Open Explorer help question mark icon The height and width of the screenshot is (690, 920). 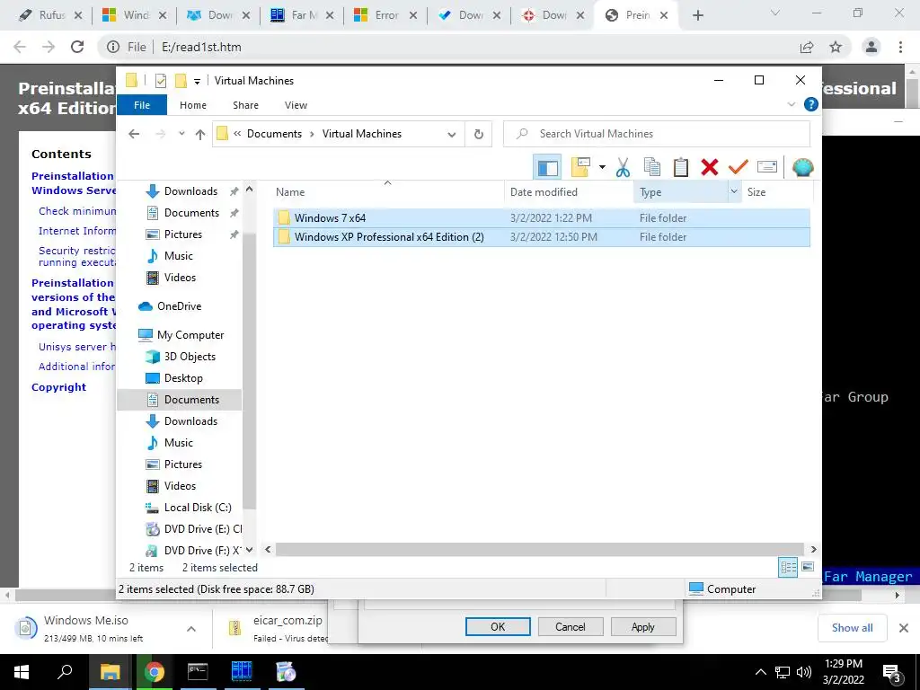coord(811,104)
